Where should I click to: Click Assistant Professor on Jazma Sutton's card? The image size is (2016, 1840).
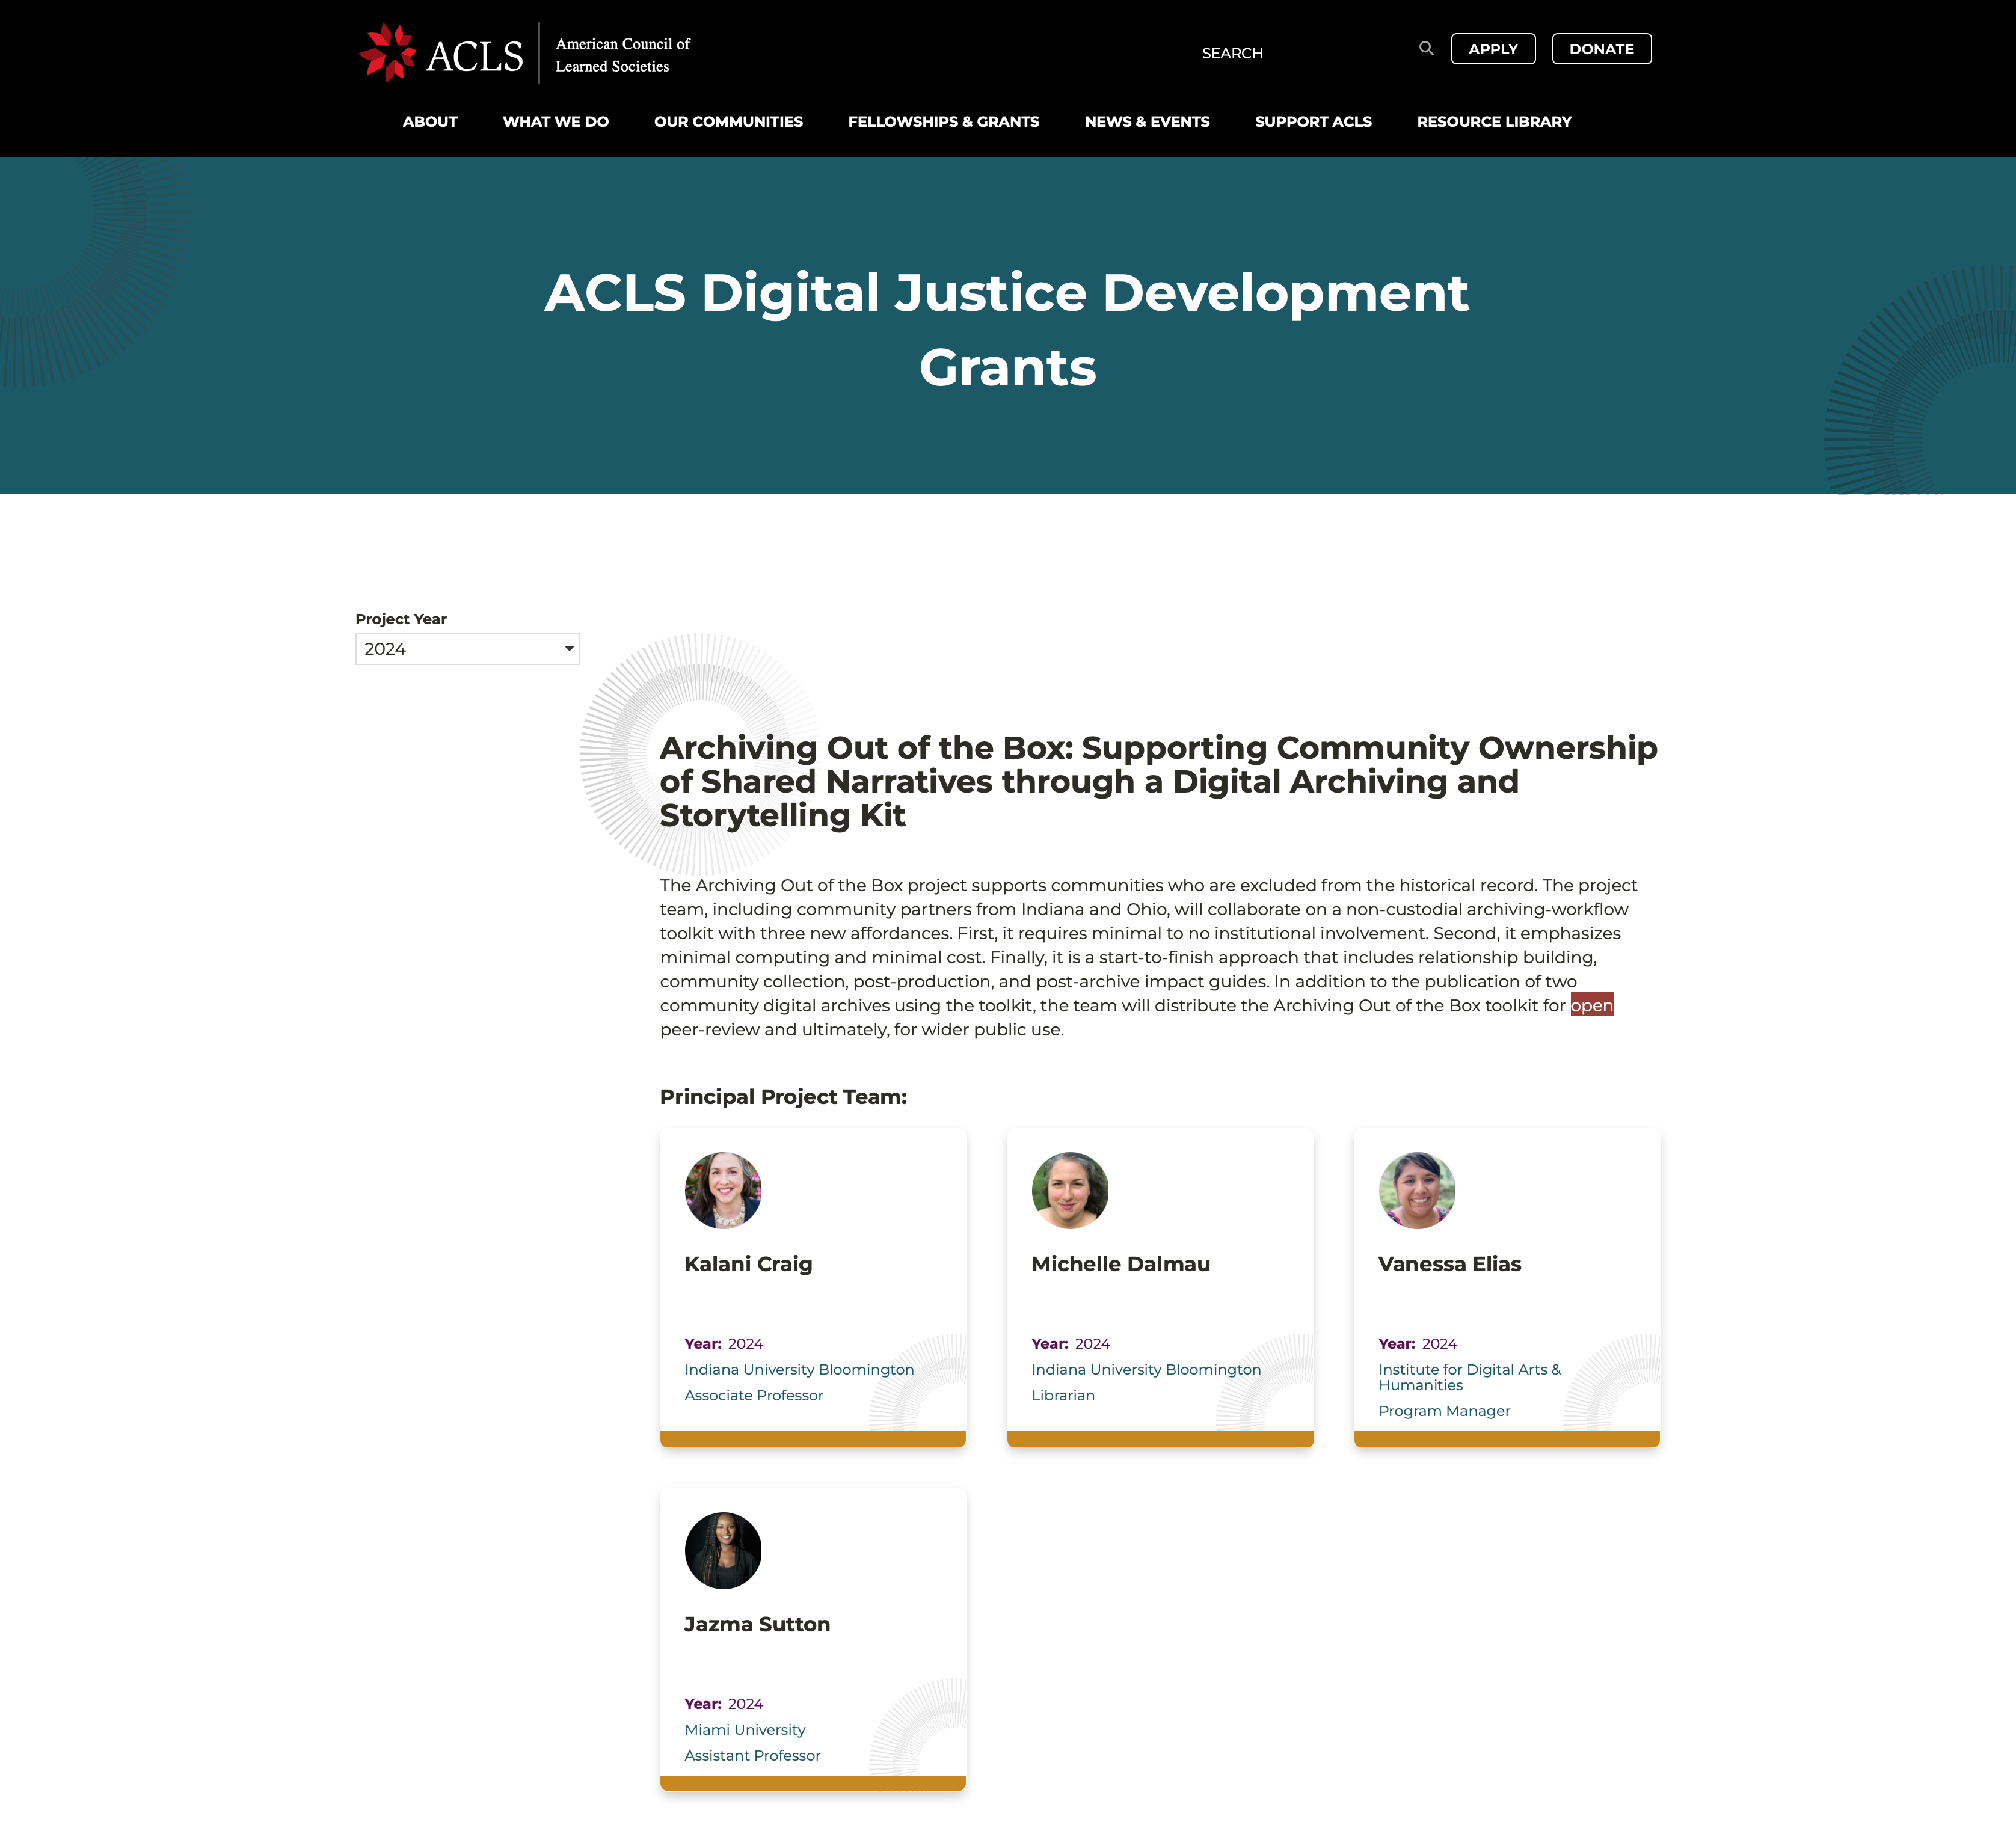(x=752, y=1756)
